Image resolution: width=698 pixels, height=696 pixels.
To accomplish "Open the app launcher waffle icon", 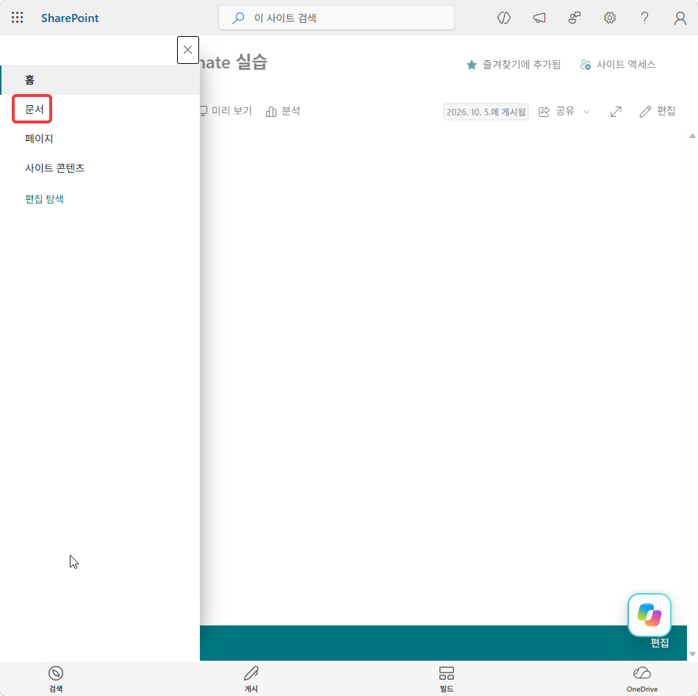I will (18, 18).
